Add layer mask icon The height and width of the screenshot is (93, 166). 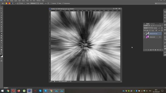(x=151, y=50)
